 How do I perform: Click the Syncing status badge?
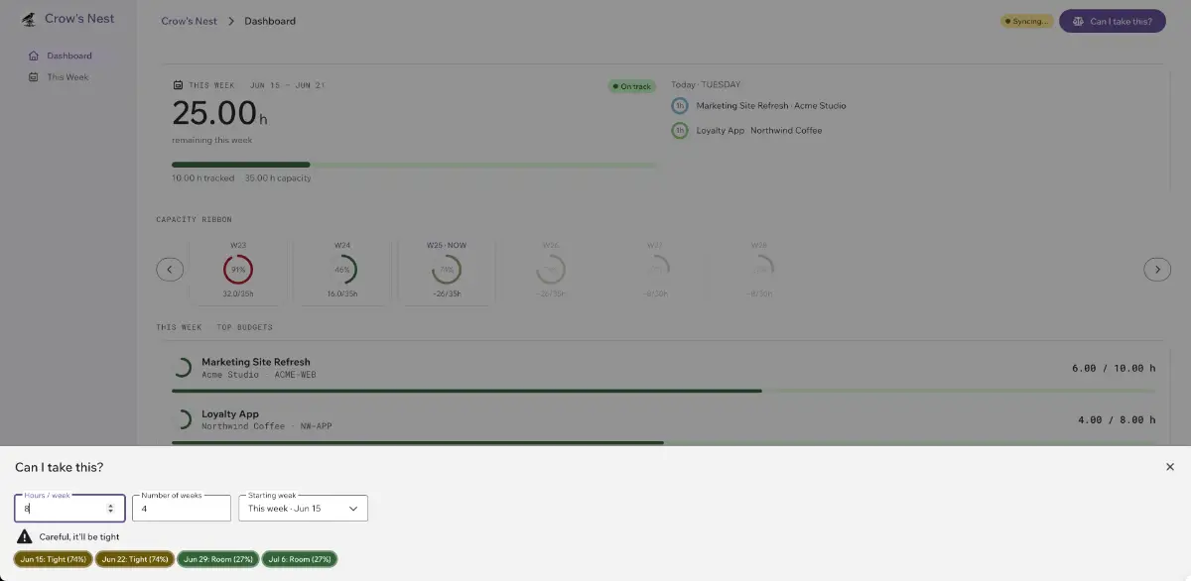coord(1026,21)
